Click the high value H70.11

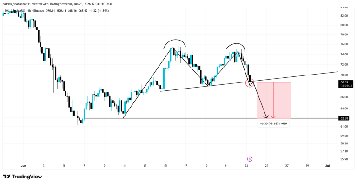[61, 11]
